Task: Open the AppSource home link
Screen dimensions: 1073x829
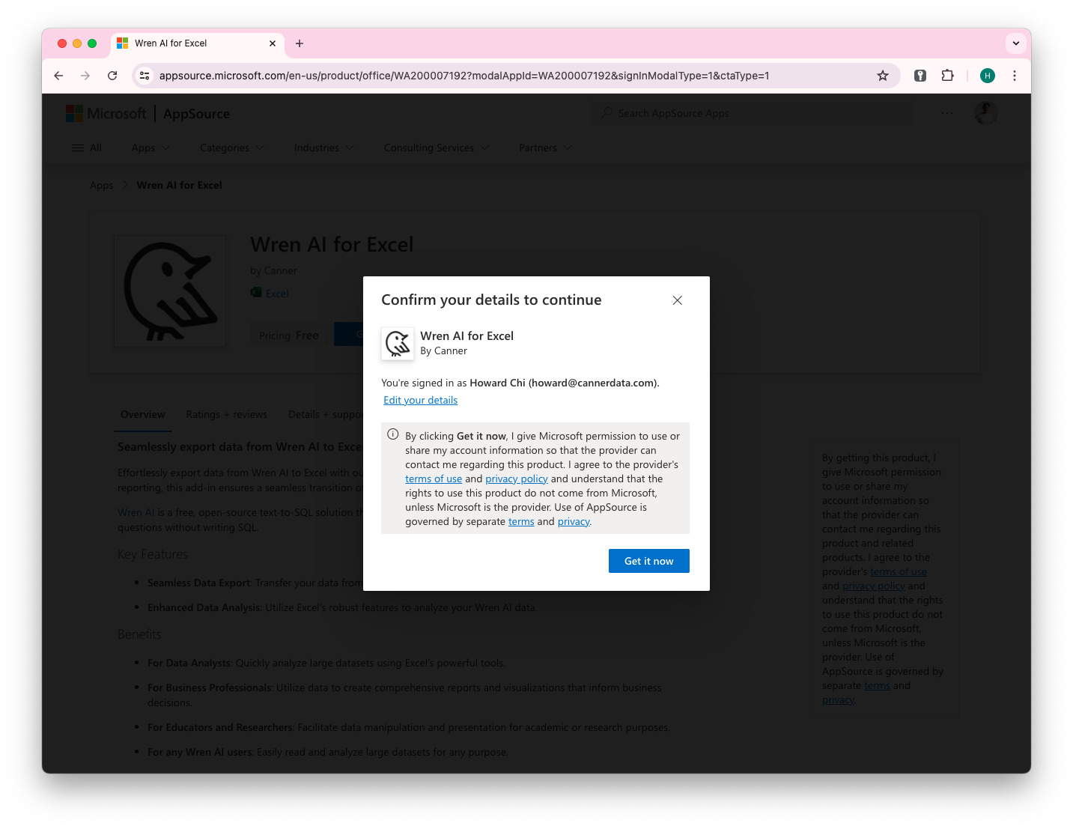Action: (196, 114)
